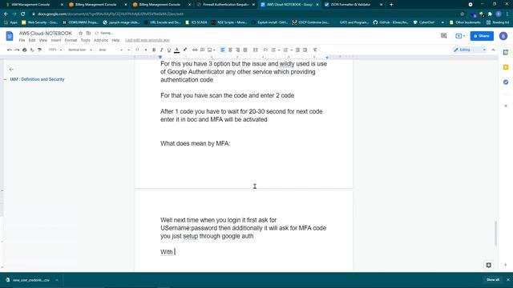Open Google Tasks side panel icon
Screen dimensions: 513x288
(506, 82)
